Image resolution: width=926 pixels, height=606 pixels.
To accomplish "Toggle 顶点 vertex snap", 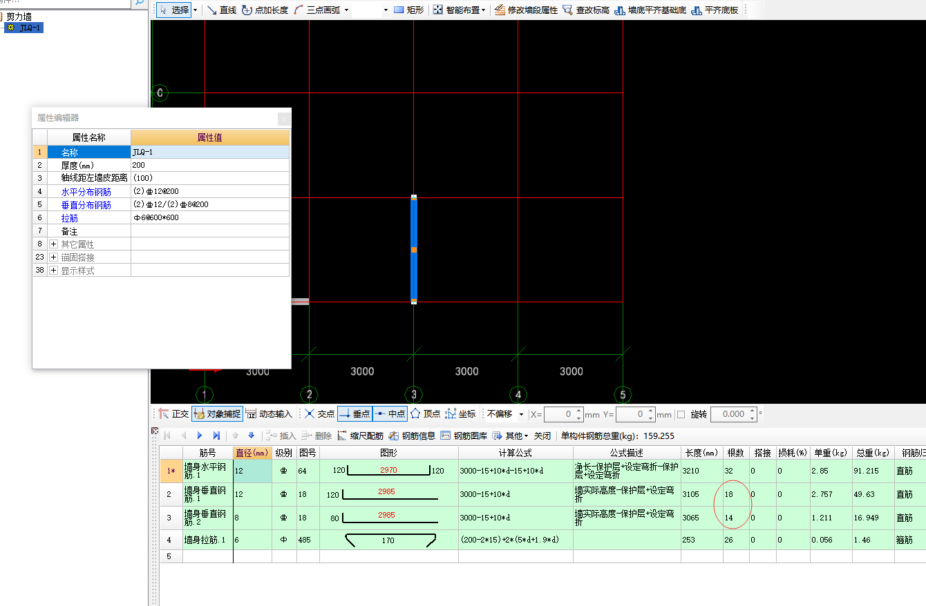I will pos(425,414).
